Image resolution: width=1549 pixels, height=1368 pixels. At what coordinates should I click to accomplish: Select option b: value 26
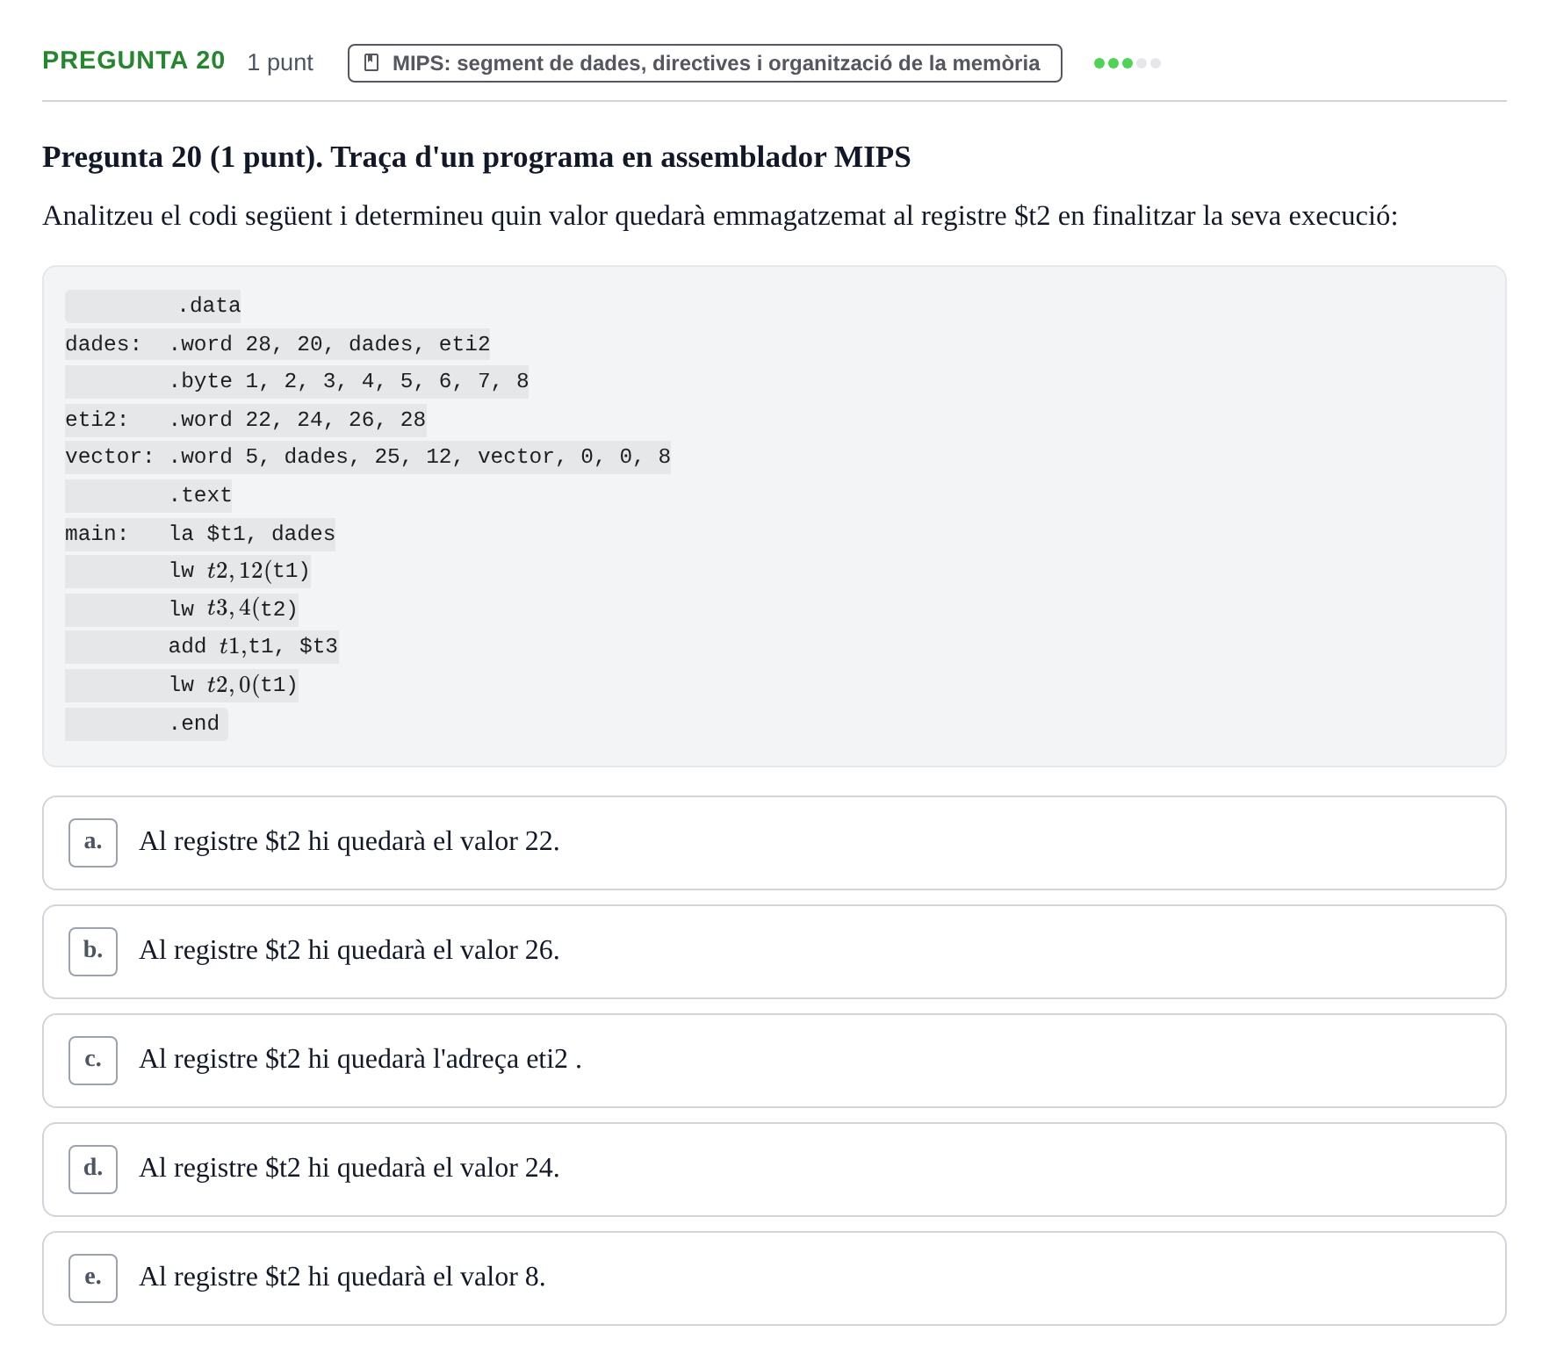coord(774,952)
